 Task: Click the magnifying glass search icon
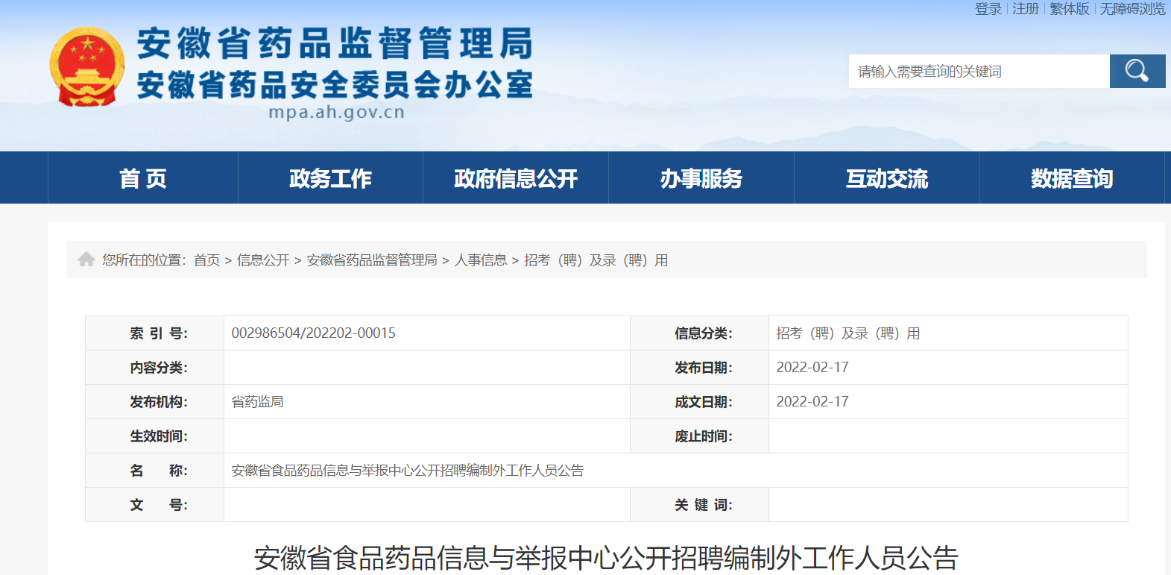[1137, 71]
